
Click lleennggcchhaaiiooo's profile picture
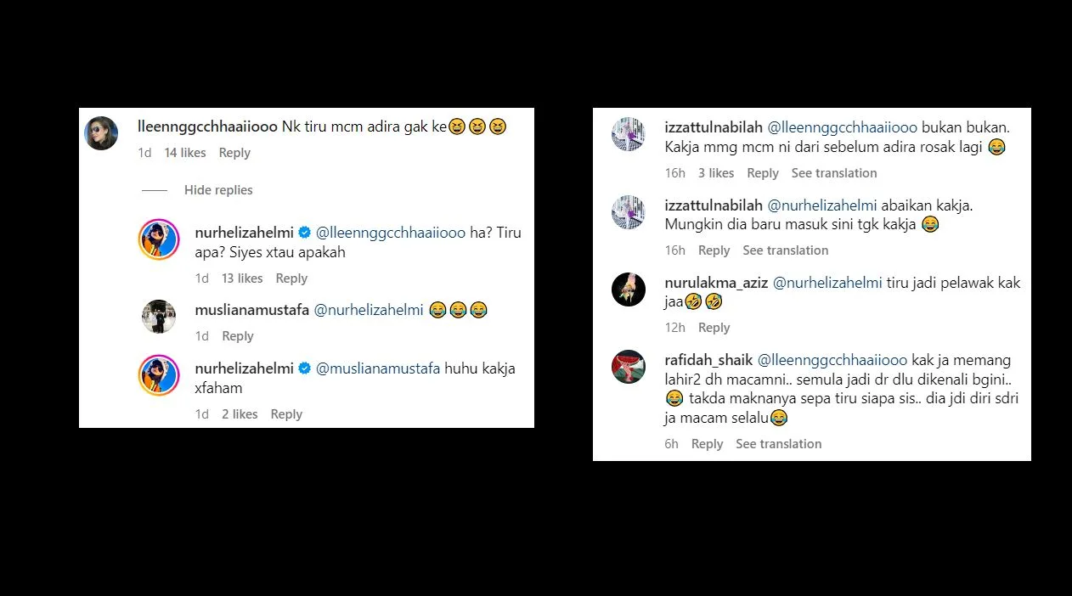click(102, 133)
